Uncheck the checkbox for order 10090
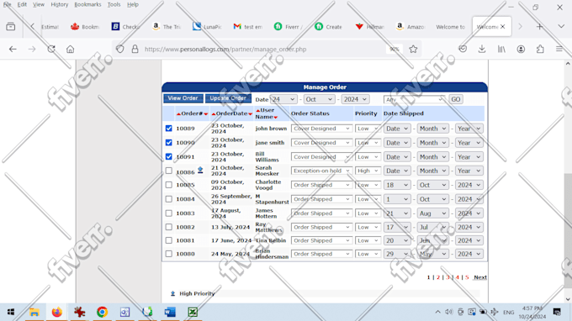 [168, 143]
